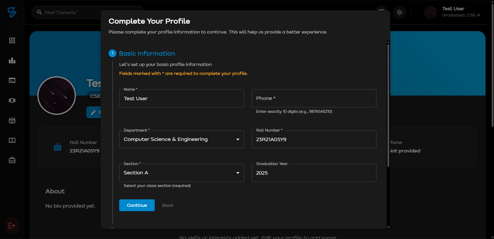The width and height of the screenshot is (494, 239).
Task: Open the dashboard from the sidebar
Action: coord(12,40)
